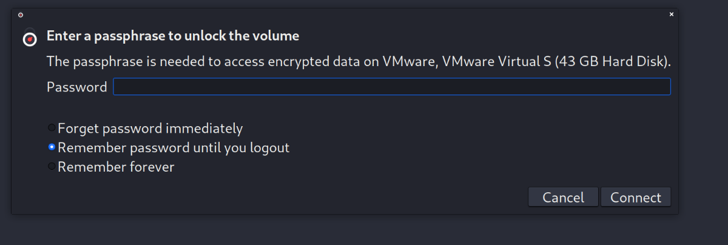The width and height of the screenshot is (728, 245).
Task: Click 'Remember password until you logout' label
Action: (174, 147)
